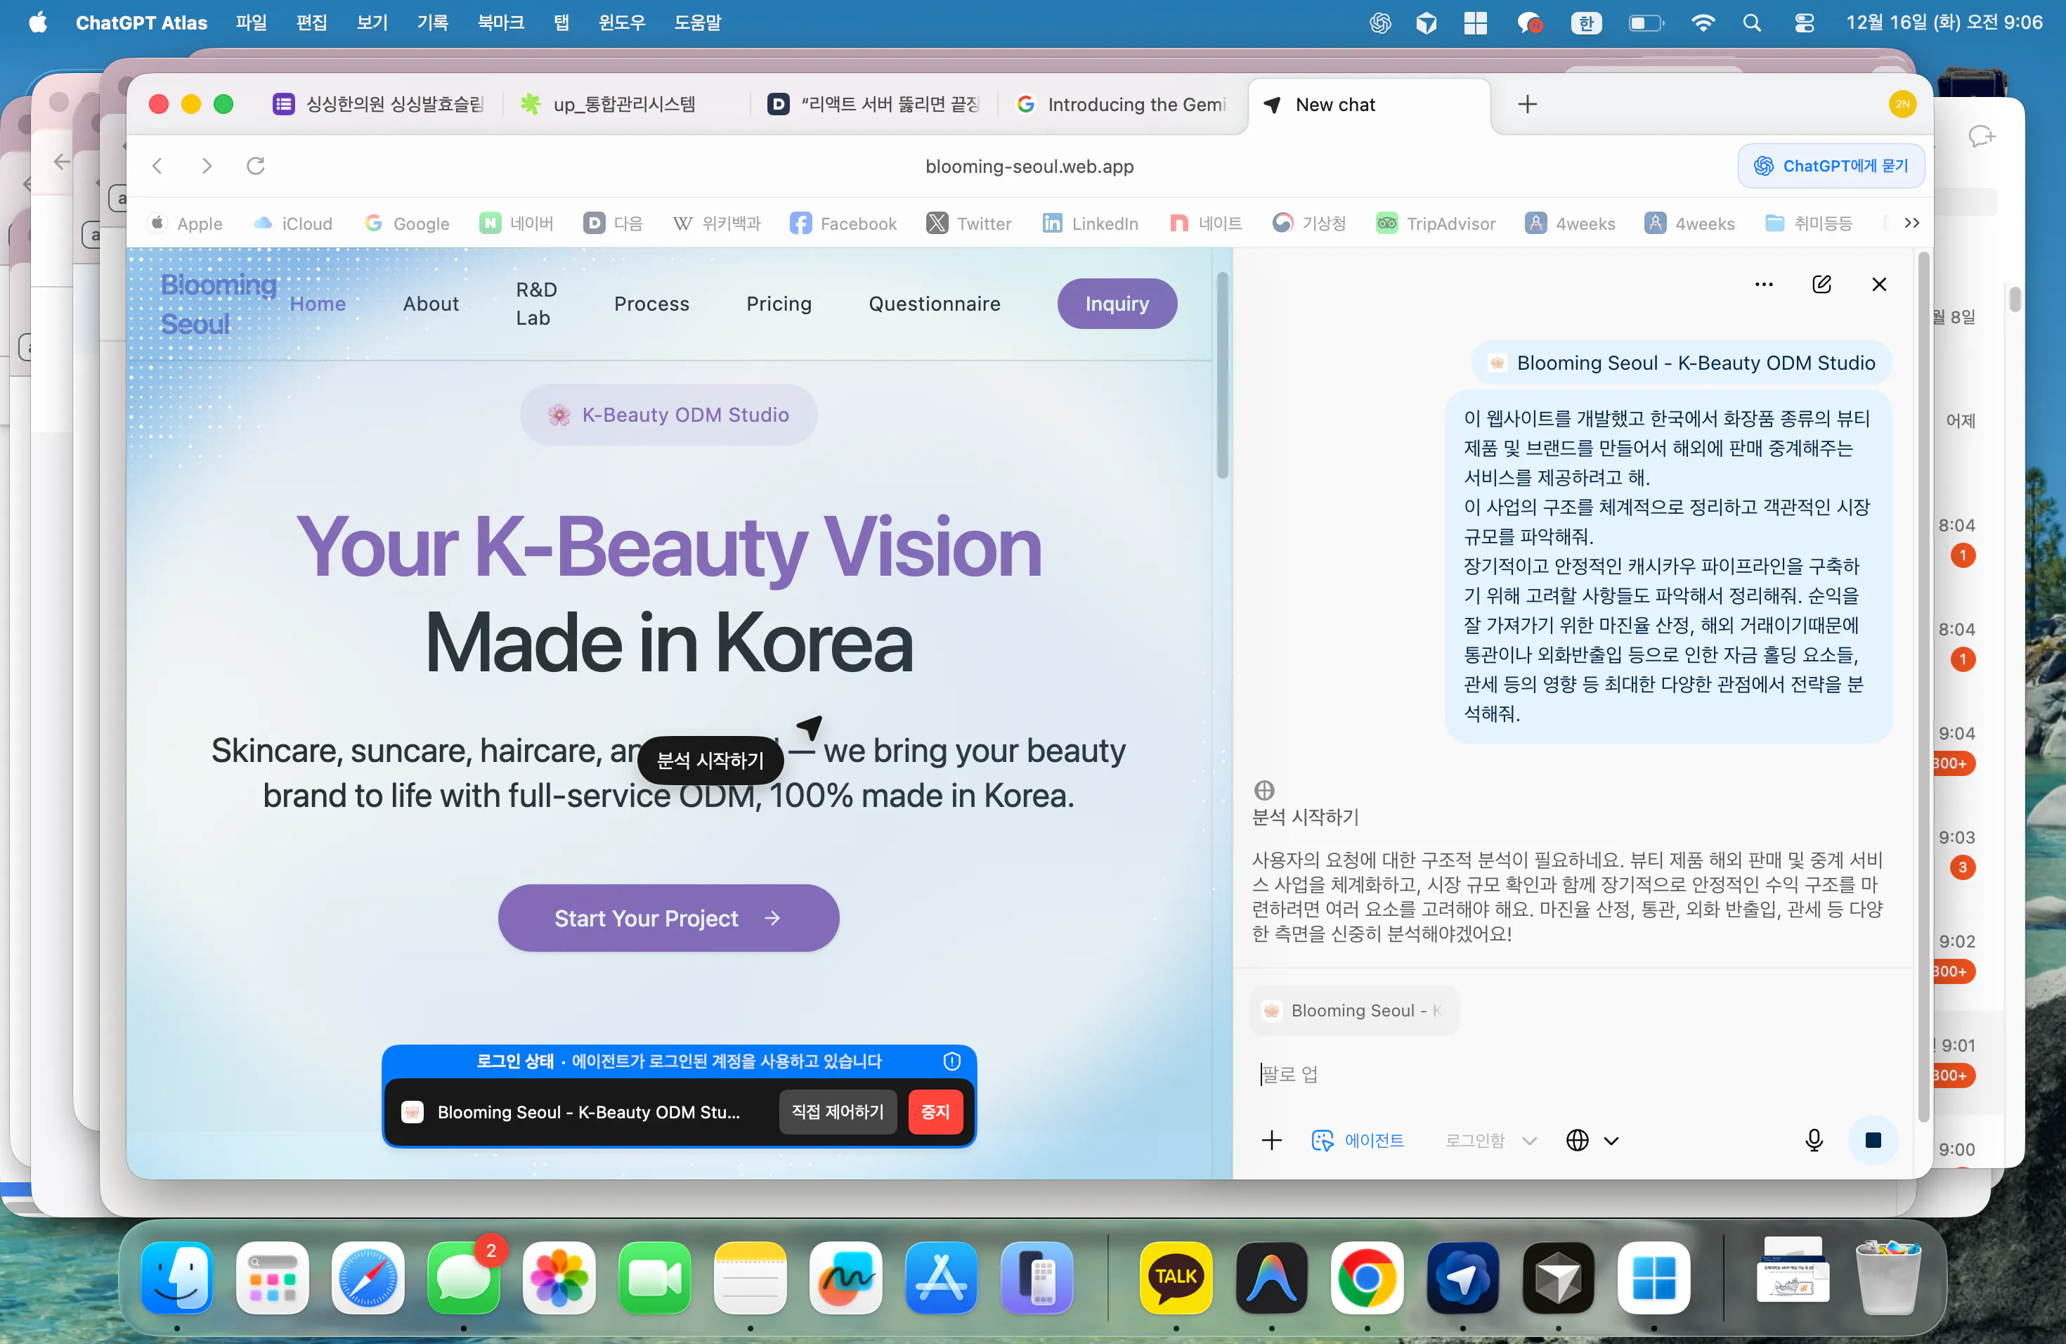Launch Chrome from the Dock
The image size is (2066, 1344).
1366,1277
